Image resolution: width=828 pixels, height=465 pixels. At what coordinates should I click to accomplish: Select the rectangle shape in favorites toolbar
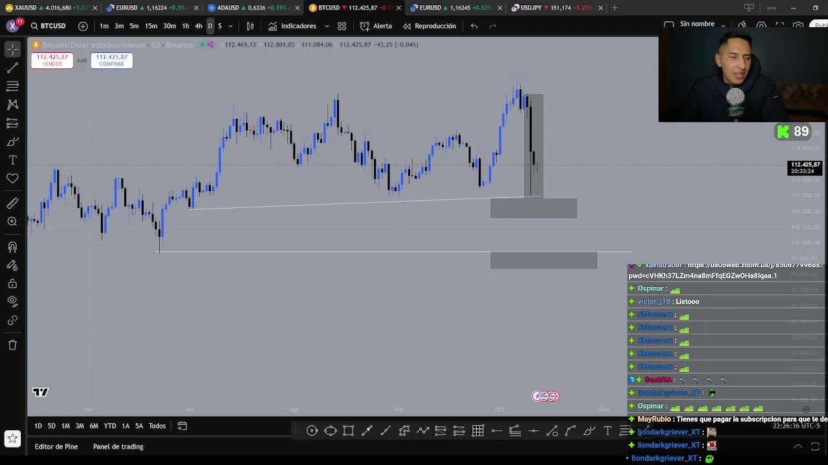coord(348,431)
